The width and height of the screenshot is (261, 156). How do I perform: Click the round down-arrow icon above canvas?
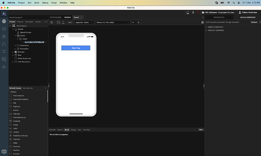[202, 22]
